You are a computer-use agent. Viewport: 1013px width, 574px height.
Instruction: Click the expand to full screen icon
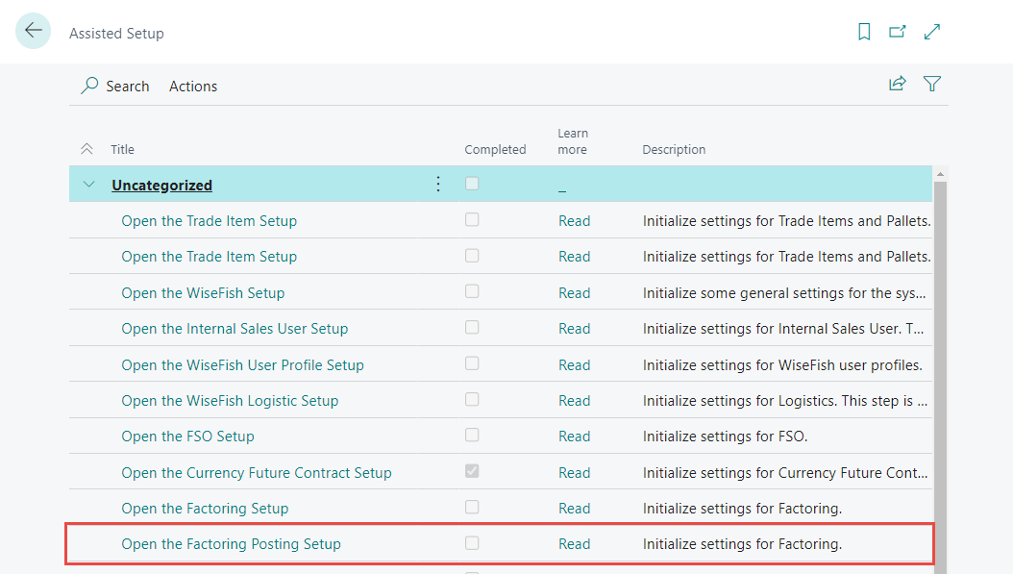[x=931, y=32]
